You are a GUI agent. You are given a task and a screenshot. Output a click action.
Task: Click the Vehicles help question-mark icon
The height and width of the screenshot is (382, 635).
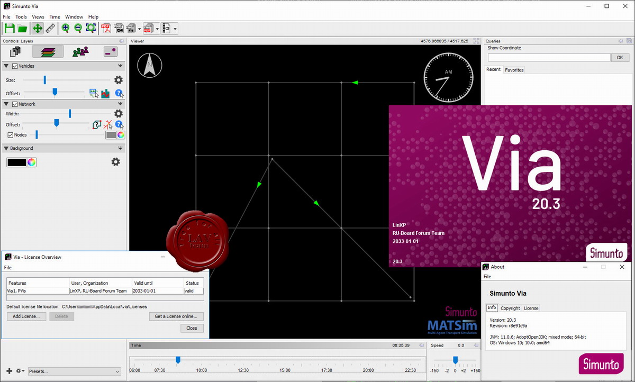[x=120, y=94]
